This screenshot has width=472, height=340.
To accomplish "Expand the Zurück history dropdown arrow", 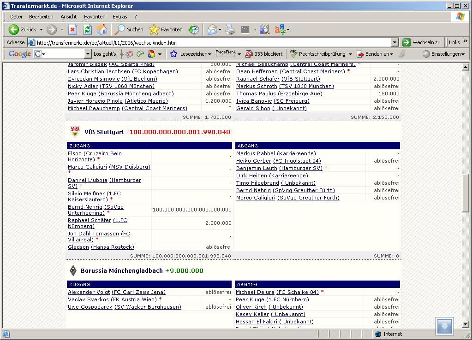I will pos(41,29).
